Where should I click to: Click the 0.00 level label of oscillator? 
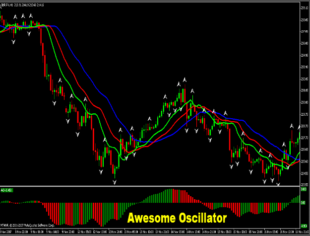[304, 203]
